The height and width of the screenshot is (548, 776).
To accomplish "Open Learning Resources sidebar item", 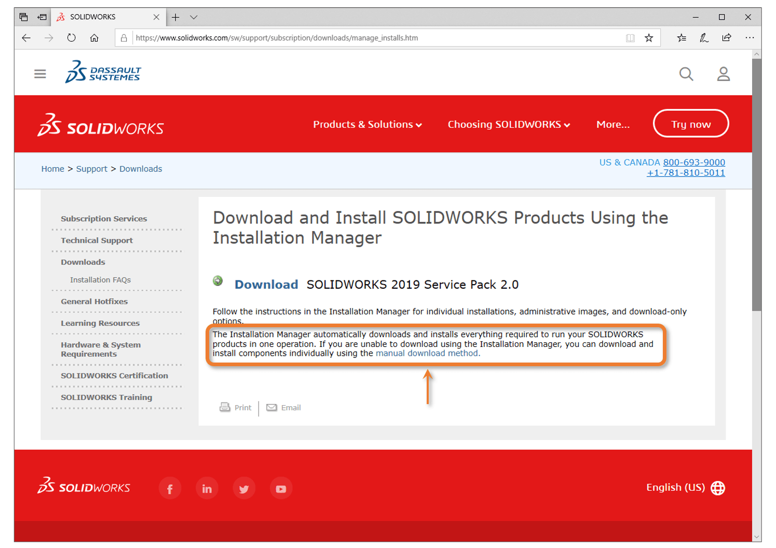I will click(100, 323).
